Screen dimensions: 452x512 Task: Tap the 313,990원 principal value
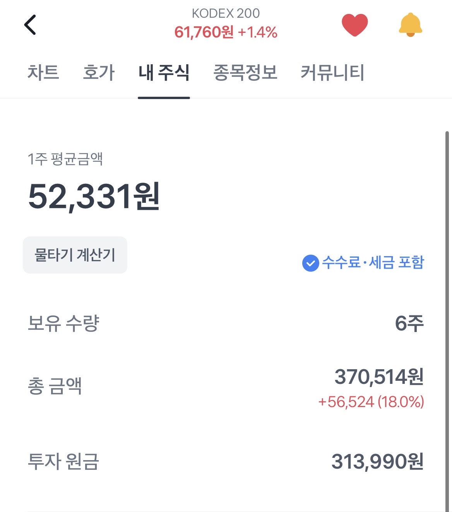[377, 461]
